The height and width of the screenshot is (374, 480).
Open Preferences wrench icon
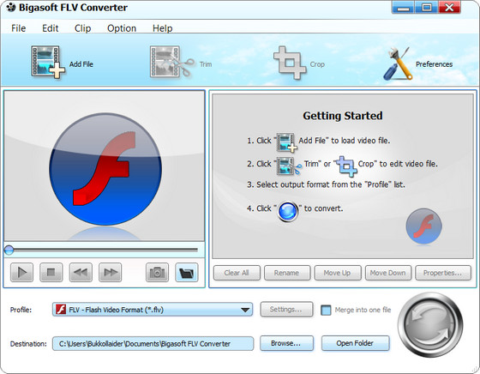click(x=398, y=63)
